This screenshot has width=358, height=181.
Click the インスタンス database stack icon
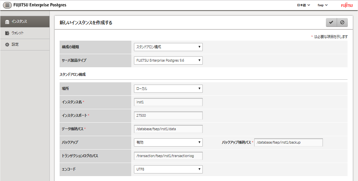(7, 22)
